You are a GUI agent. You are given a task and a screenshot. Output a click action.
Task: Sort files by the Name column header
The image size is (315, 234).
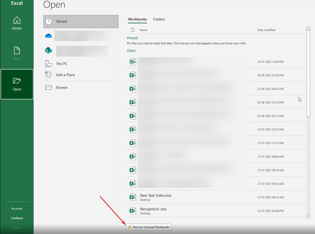[144, 30]
